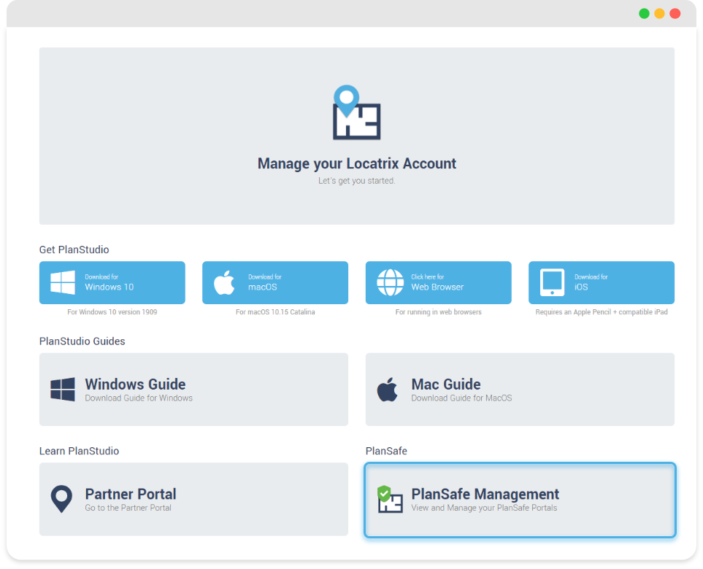The height and width of the screenshot is (569, 703).
Task: Click 'Let's get you started.' subtitle
Action: [356, 181]
